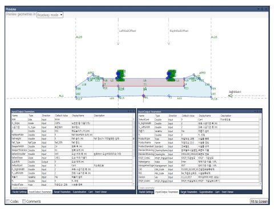Click the right panel vertical scrollbar

(260, 165)
